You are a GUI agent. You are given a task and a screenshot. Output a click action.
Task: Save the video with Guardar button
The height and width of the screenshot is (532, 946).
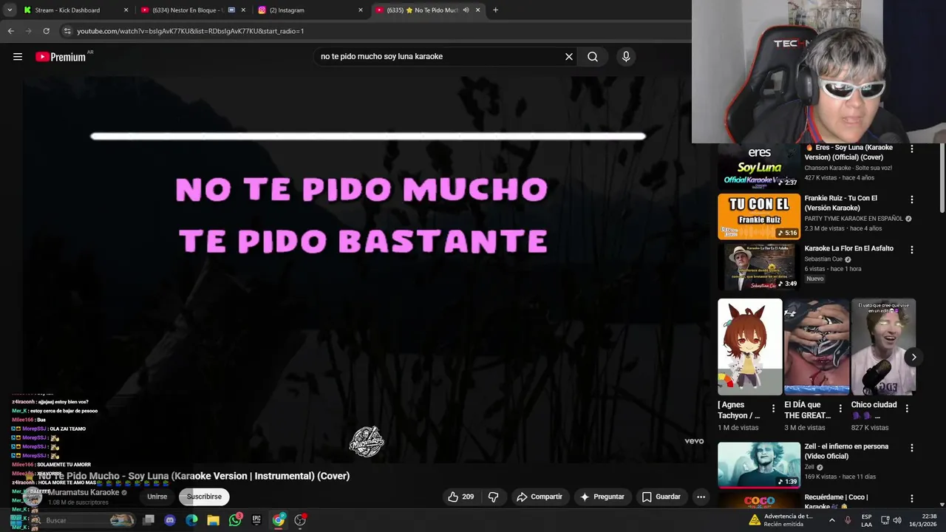tap(661, 497)
